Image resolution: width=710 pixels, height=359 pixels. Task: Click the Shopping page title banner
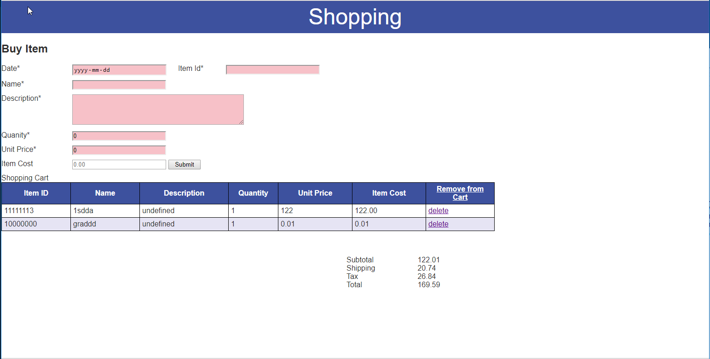coord(355,17)
